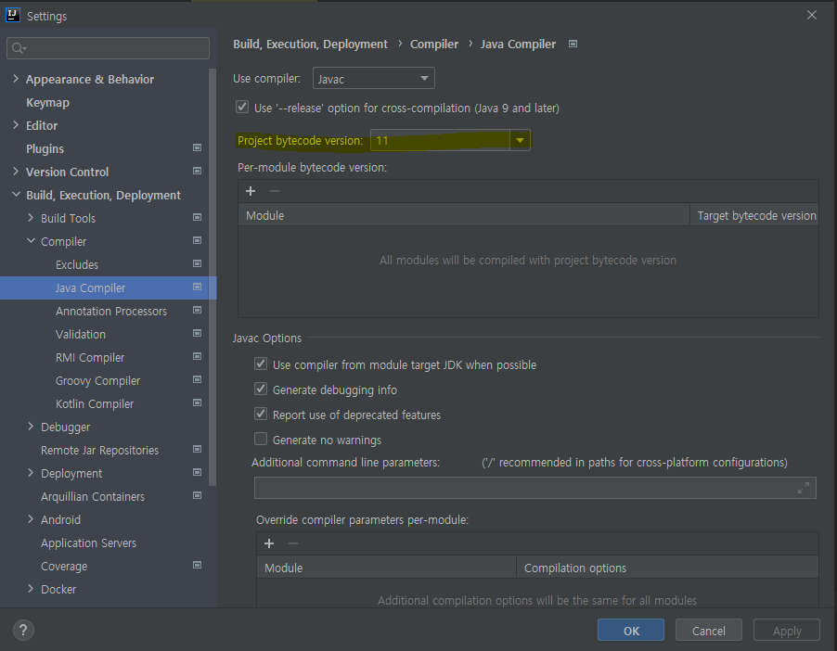Expand Build Tools node
Screen dimensions: 837x651
tap(31, 218)
